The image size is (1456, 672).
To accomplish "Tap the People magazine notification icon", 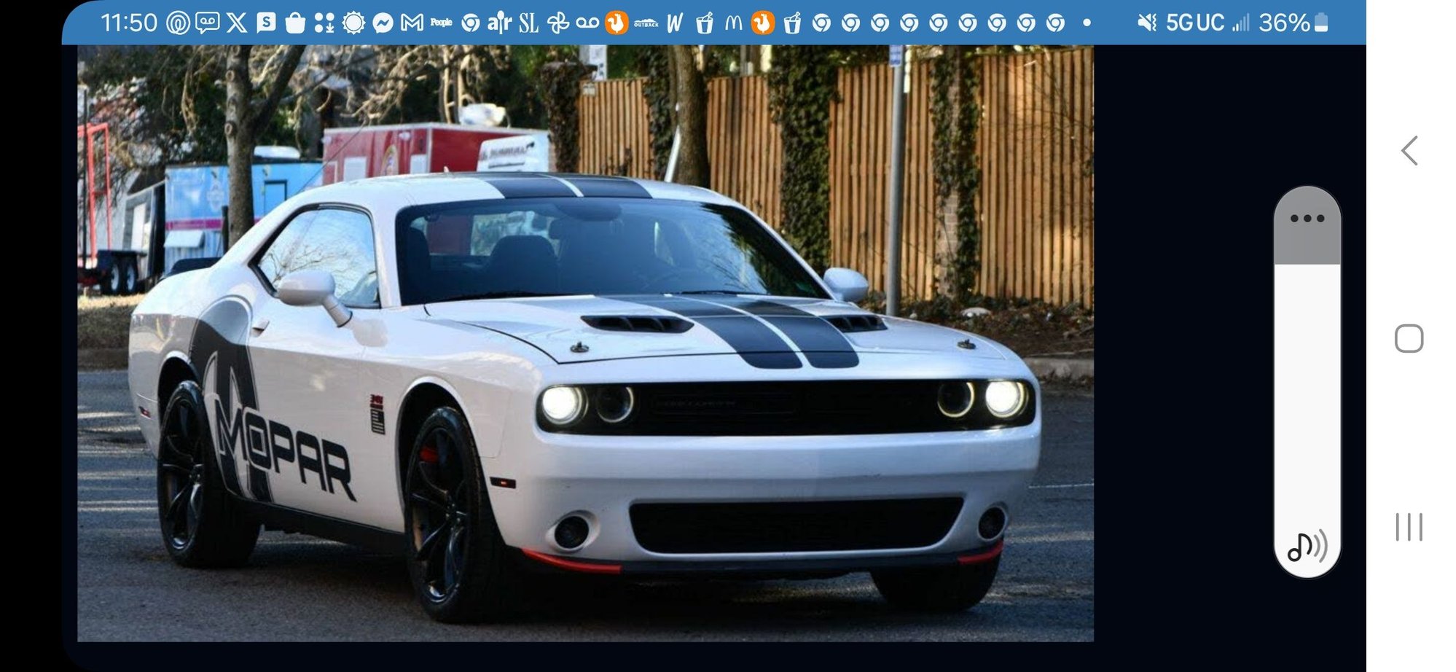I will pyautogui.click(x=441, y=23).
